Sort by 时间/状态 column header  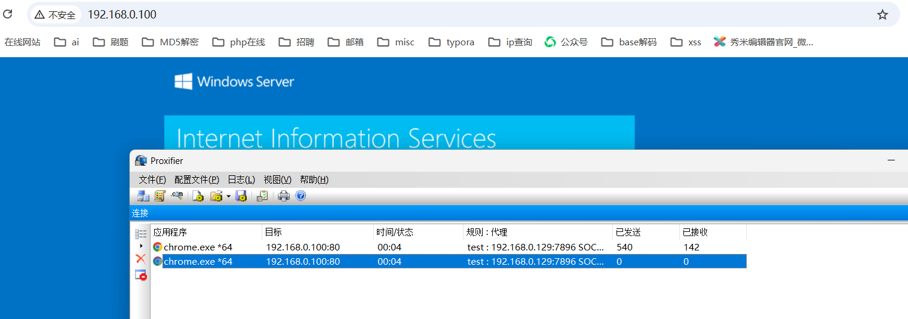418,232
